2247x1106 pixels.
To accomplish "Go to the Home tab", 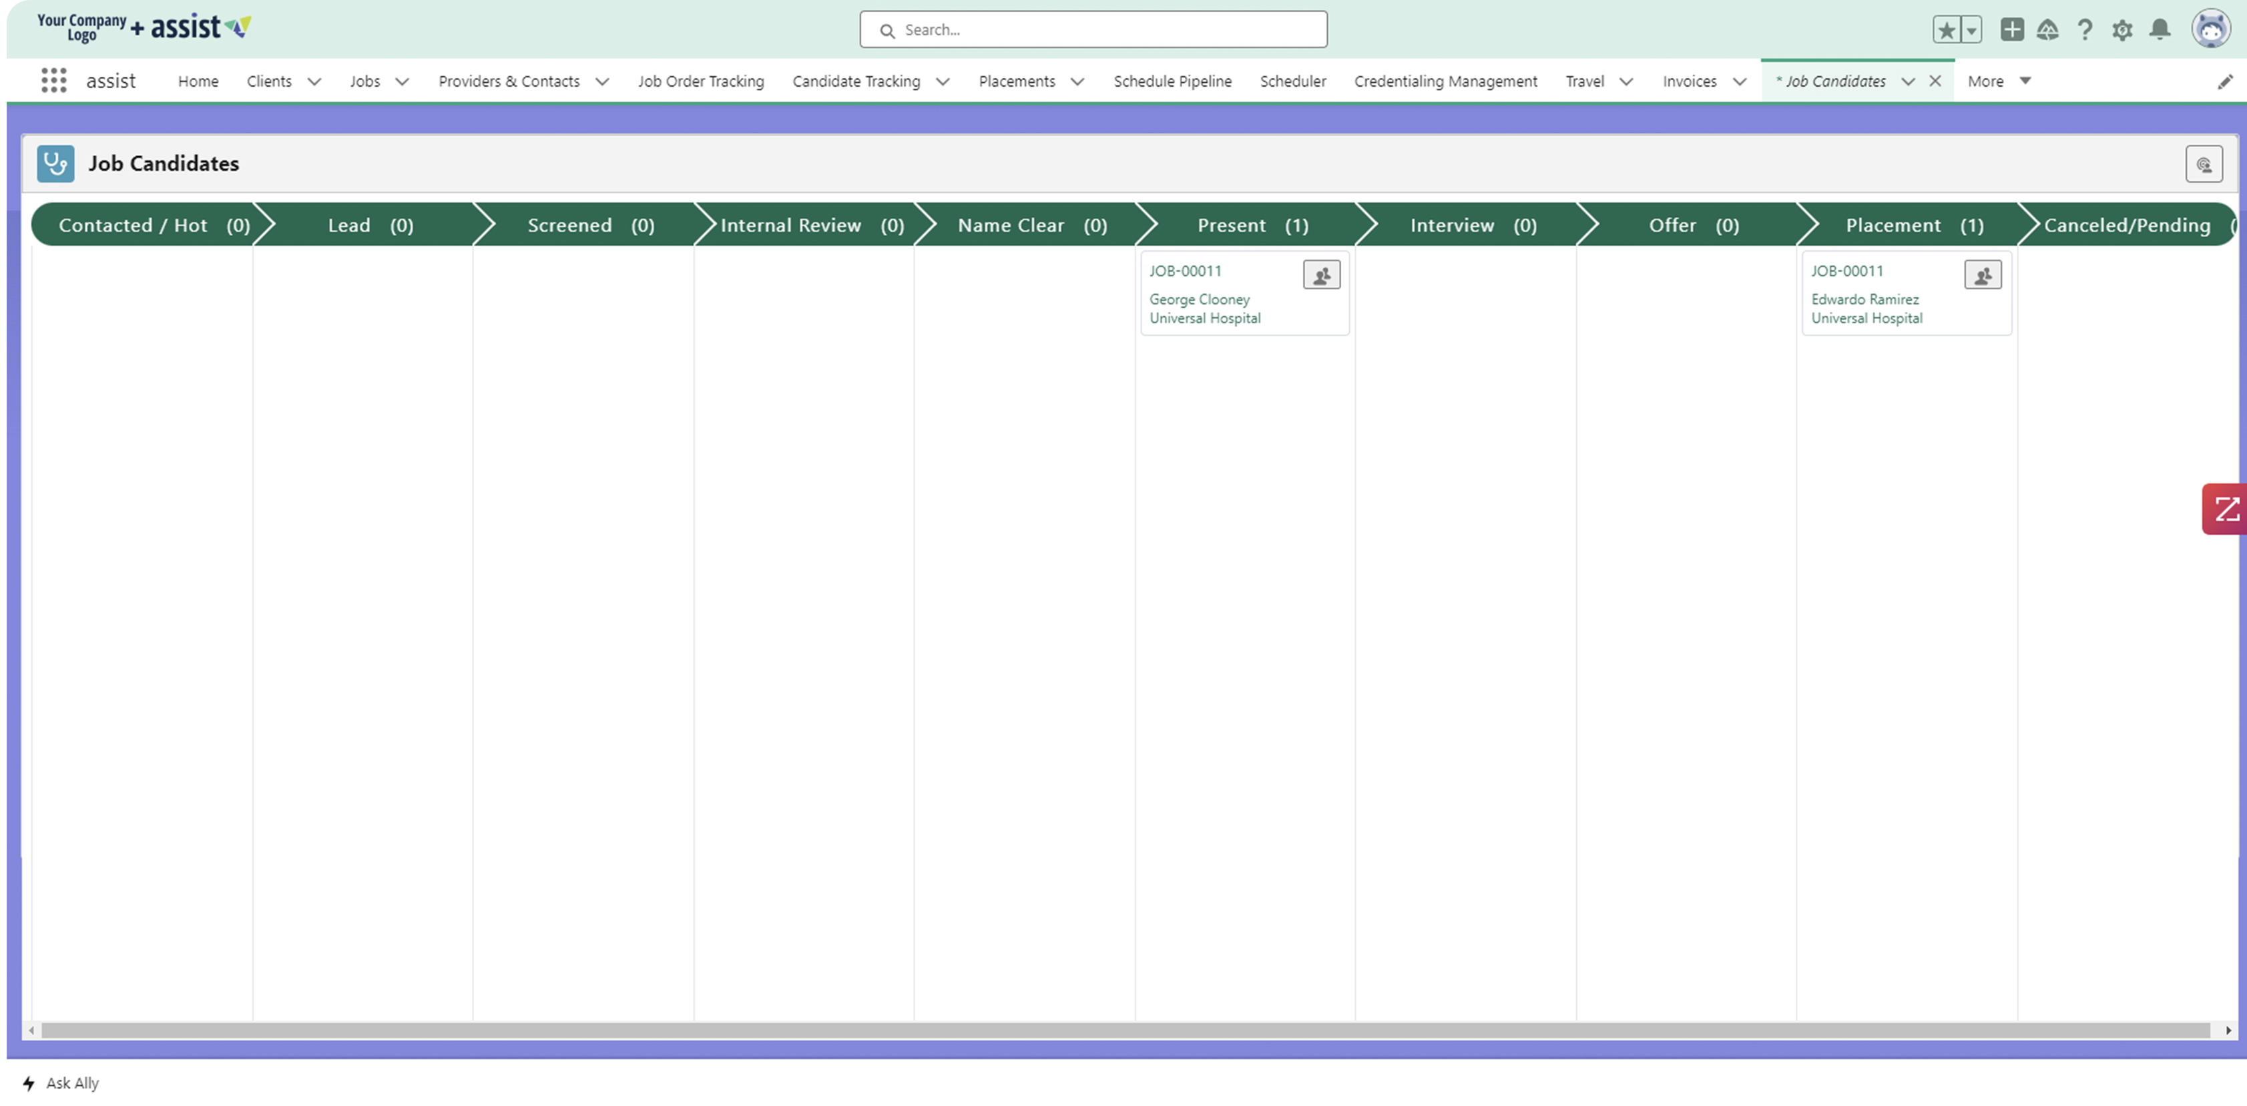I will pos(198,81).
